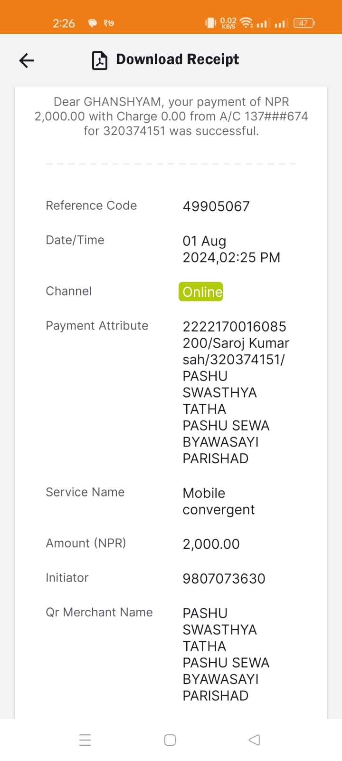The height and width of the screenshot is (761, 342).
Task: Tap the clock time in the status bar
Action: (x=64, y=23)
